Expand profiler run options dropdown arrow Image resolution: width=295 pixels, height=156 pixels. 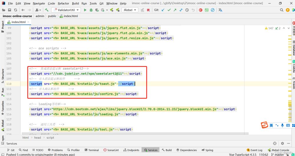tap(107, 10)
